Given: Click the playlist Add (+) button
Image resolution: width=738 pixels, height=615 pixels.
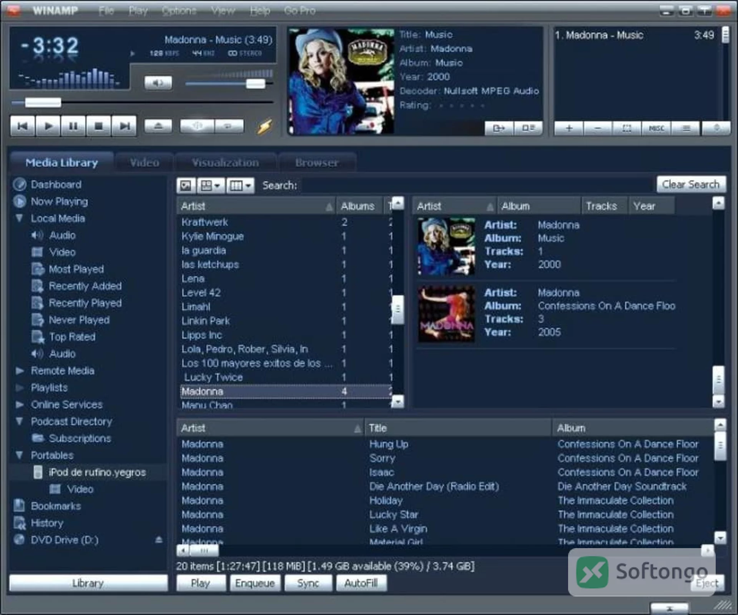Looking at the screenshot, I should (569, 128).
